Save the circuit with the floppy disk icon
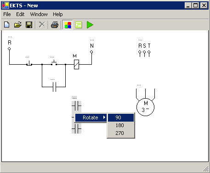This screenshot has width=210, height=173. click(29, 25)
